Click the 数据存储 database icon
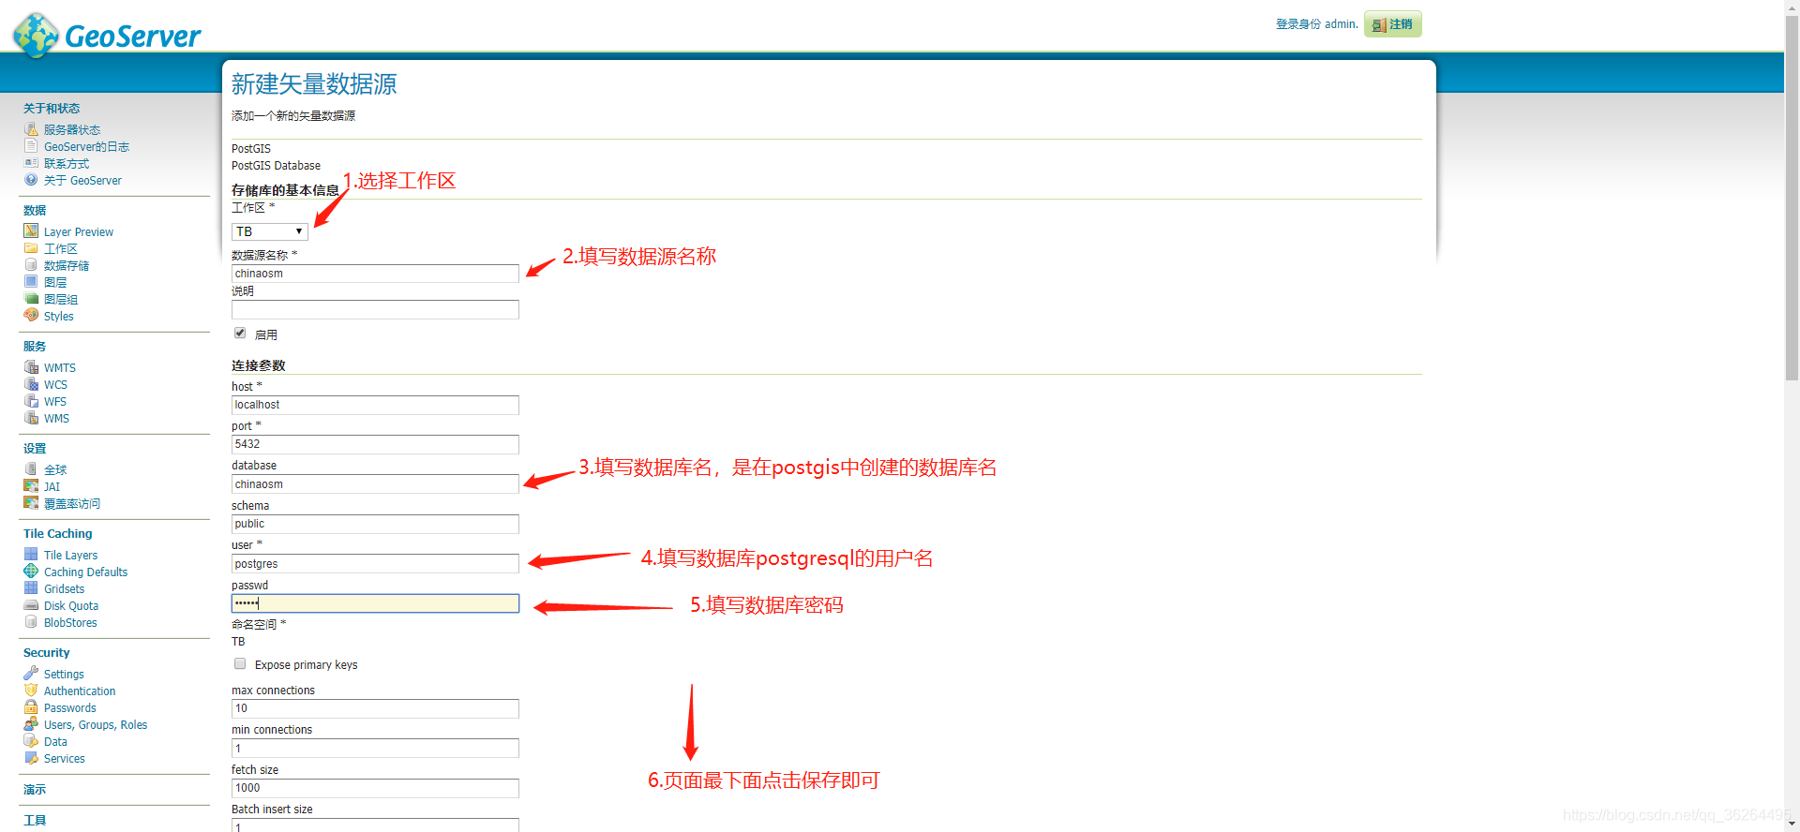 (31, 265)
